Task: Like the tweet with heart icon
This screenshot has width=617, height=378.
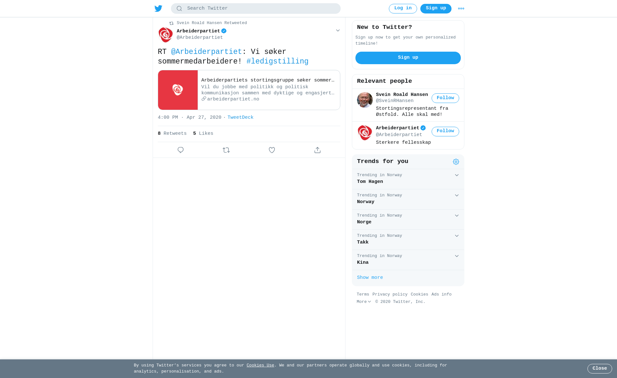Action: [x=272, y=150]
